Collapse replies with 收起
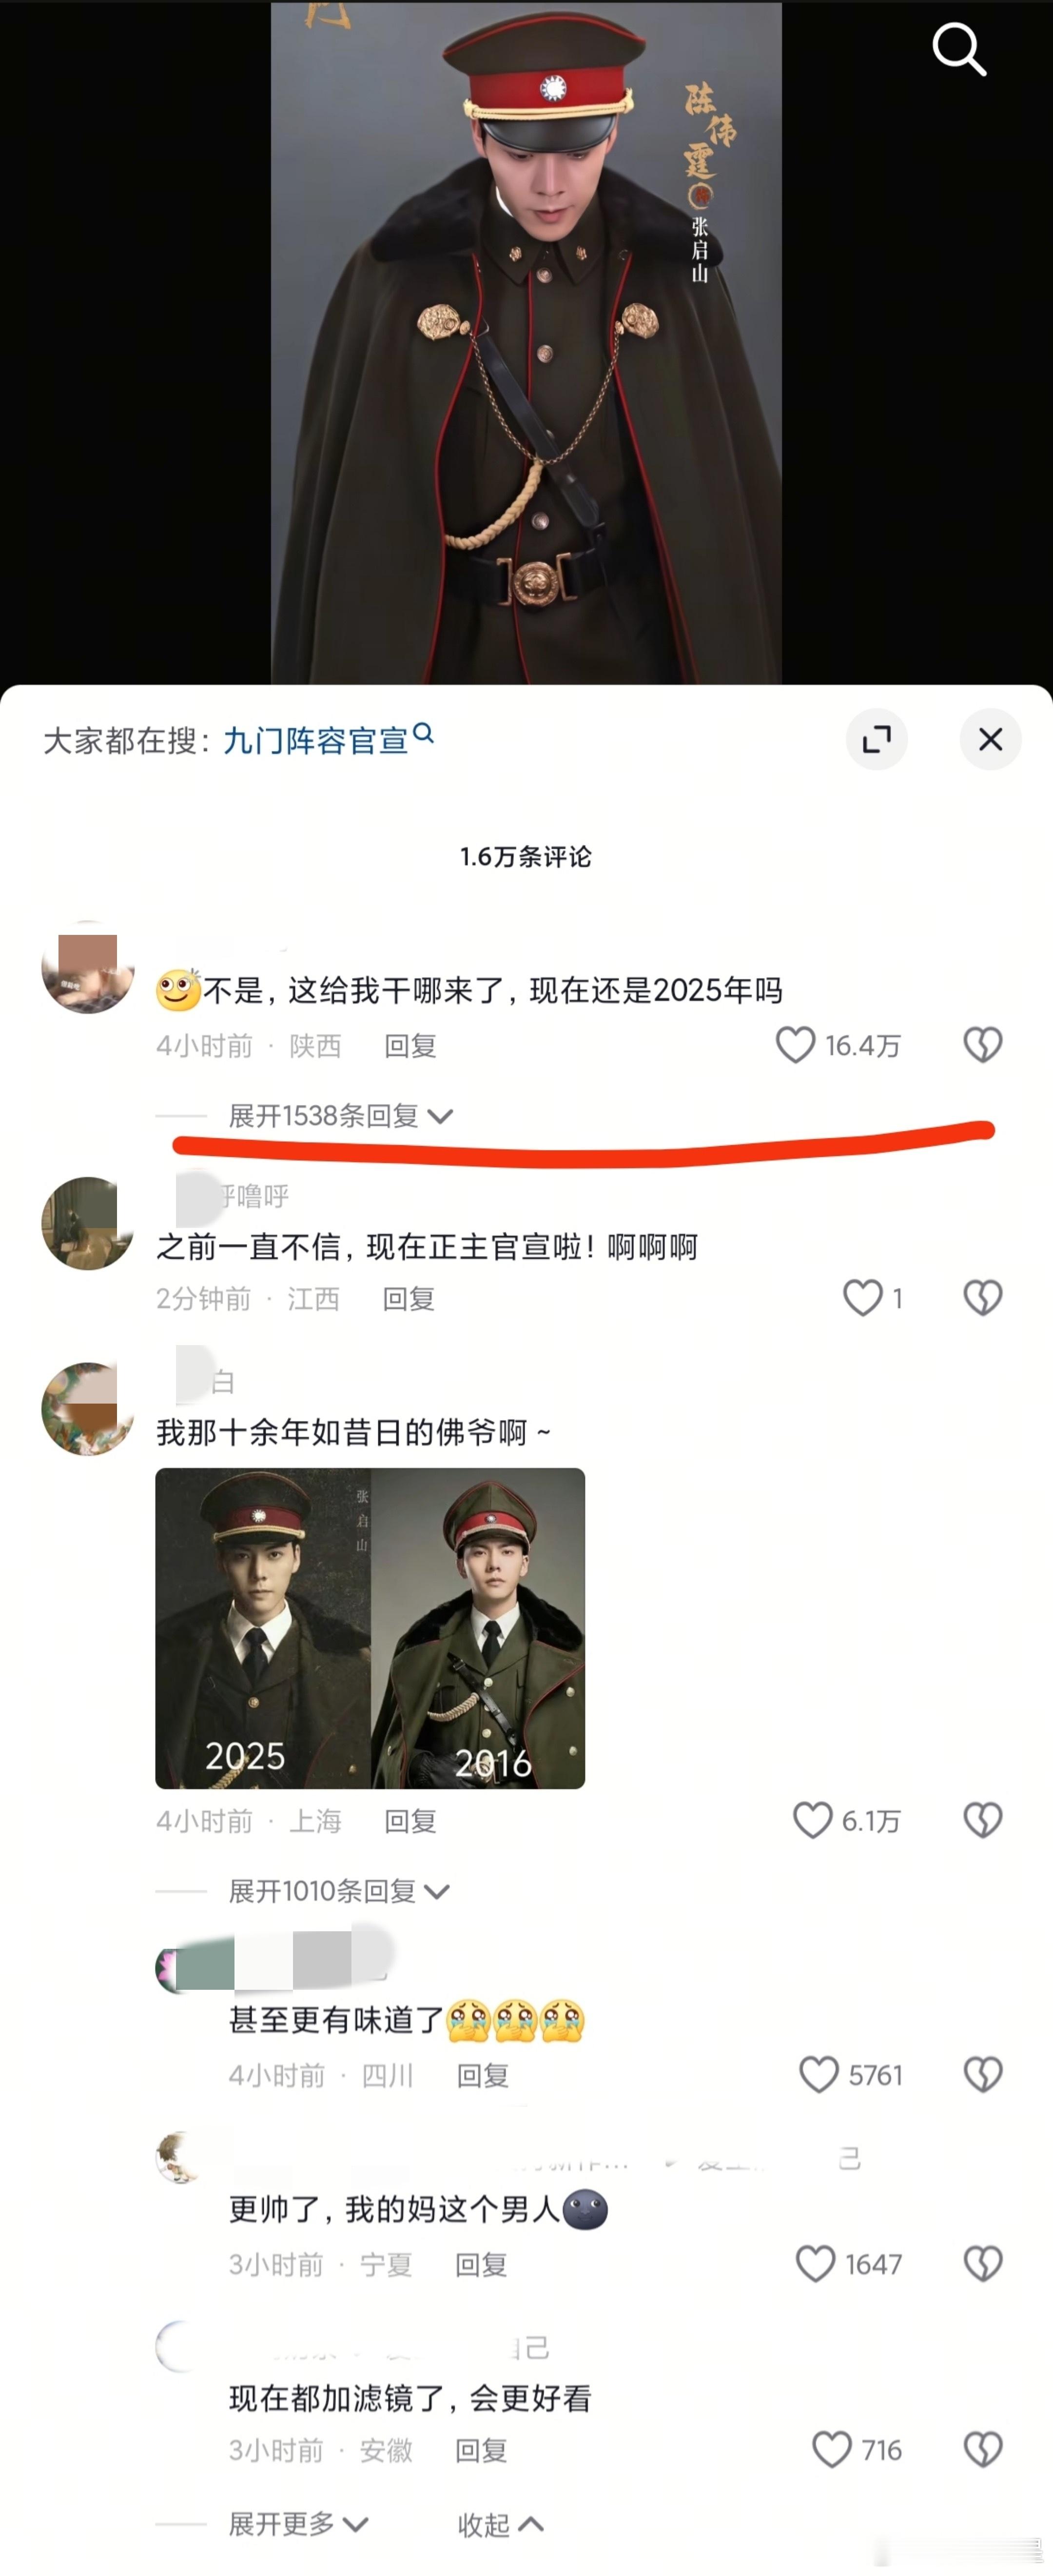The image size is (1053, 2576). coord(501,2524)
